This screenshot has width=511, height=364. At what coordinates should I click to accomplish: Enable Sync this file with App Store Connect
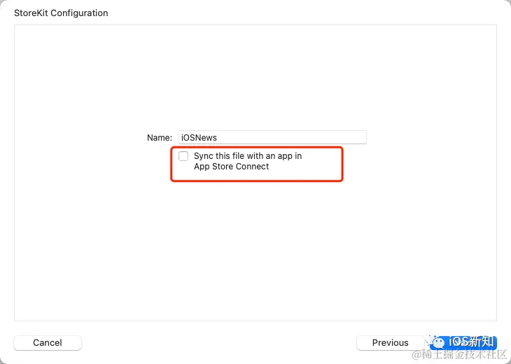click(183, 156)
